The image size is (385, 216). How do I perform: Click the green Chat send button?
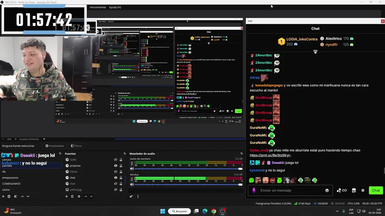(x=376, y=190)
